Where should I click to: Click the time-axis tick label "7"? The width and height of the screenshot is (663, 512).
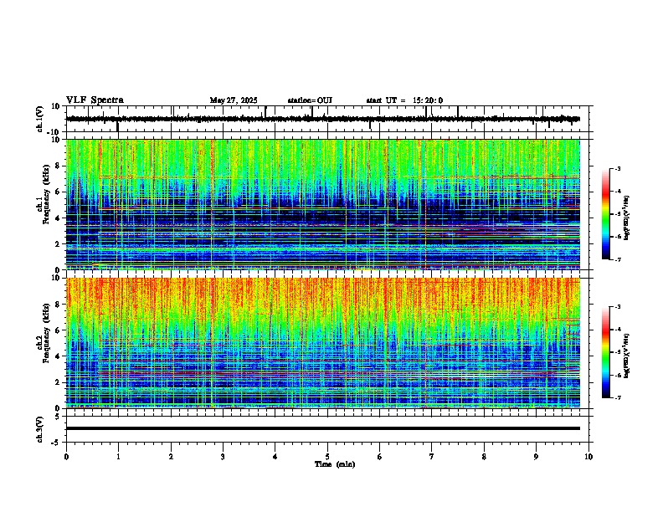click(x=432, y=457)
